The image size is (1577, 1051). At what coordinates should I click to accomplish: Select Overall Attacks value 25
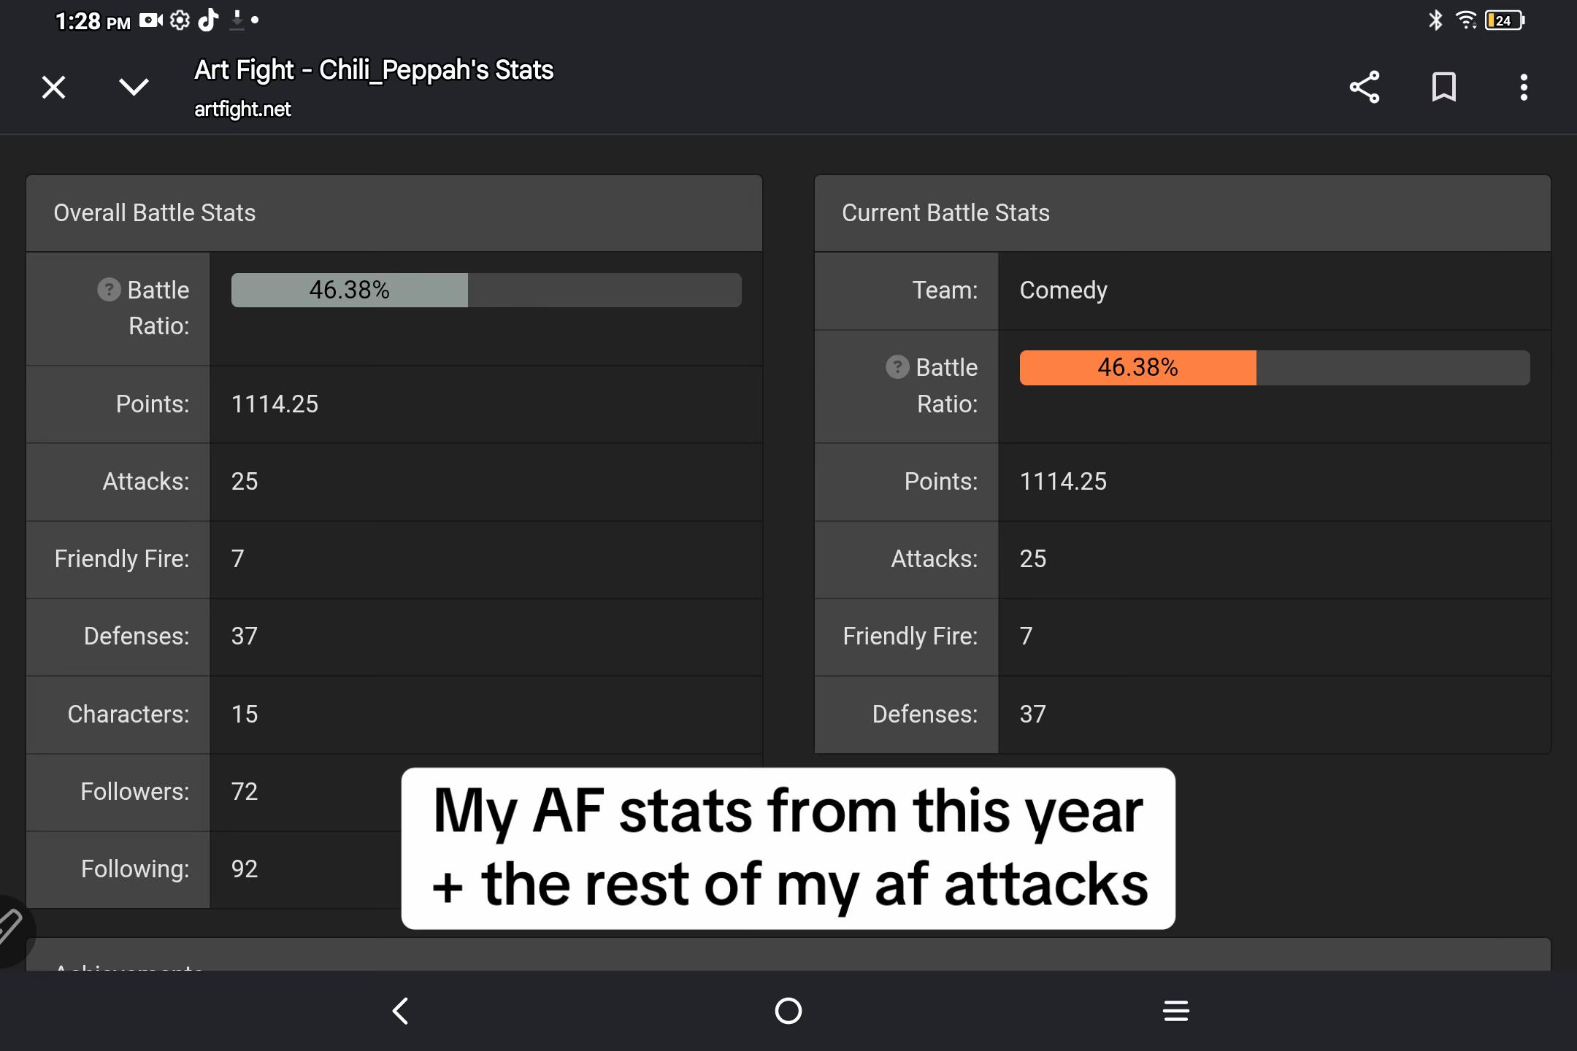(245, 482)
